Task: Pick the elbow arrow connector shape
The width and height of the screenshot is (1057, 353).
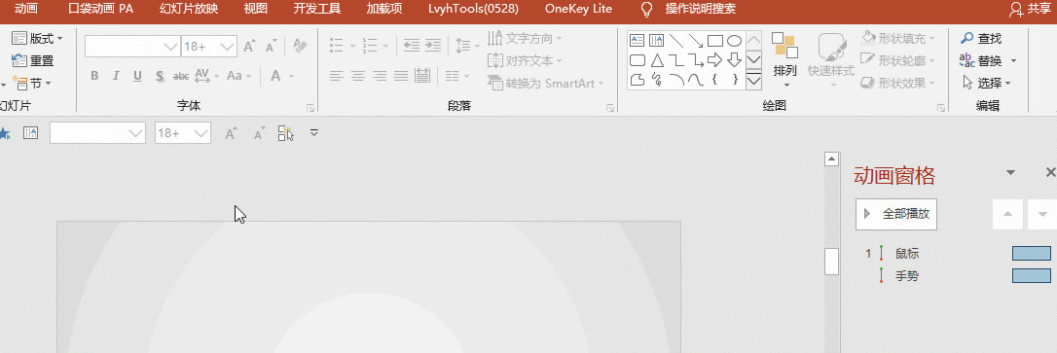Action: [695, 60]
